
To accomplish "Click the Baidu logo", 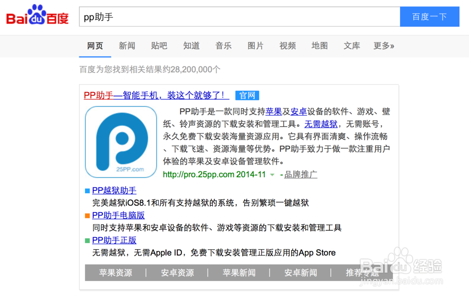I will coord(38,15).
